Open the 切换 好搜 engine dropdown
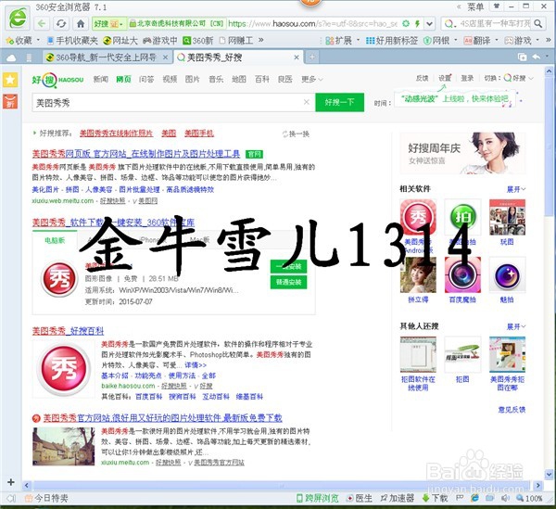This screenshot has width=556, height=509. (x=519, y=78)
